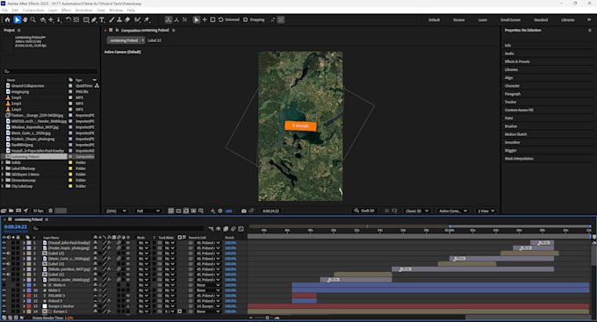Screen dimensions: 597x322
Task: Open the Effects & Presets panel
Action: pyautogui.click(x=517, y=61)
